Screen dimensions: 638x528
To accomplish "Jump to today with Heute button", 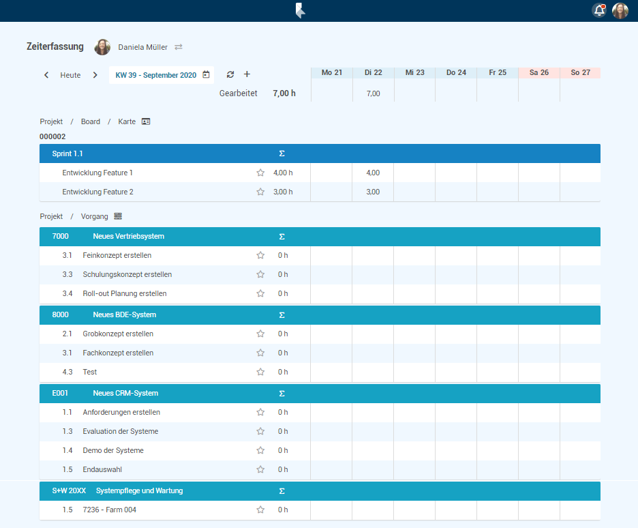I will (70, 75).
